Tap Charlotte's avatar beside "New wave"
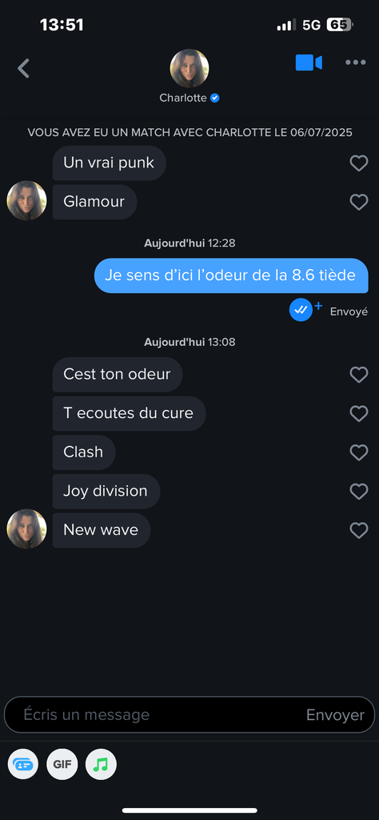Image resolution: width=379 pixels, height=820 pixels. (26, 529)
